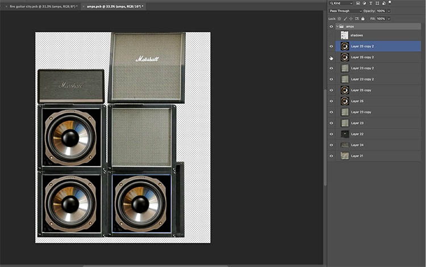Close the fire guitar city.psb tab
426x267 pixels.
(x=6, y=6)
